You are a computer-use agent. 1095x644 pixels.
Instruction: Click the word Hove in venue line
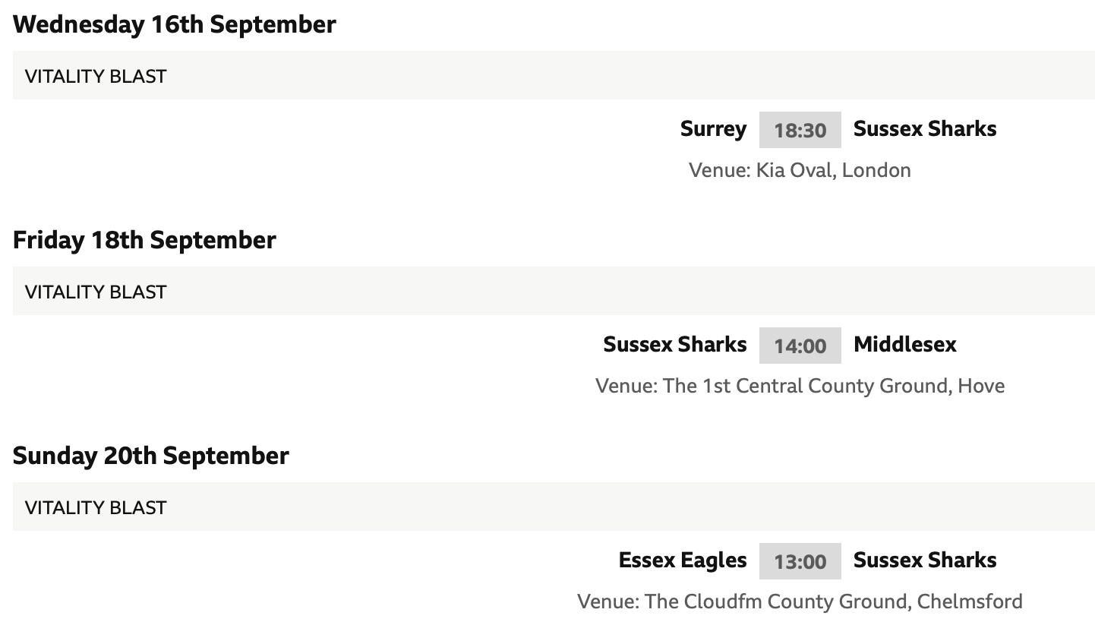pyautogui.click(x=981, y=386)
